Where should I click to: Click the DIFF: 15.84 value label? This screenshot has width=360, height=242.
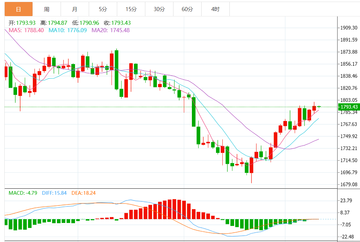pos(54,193)
